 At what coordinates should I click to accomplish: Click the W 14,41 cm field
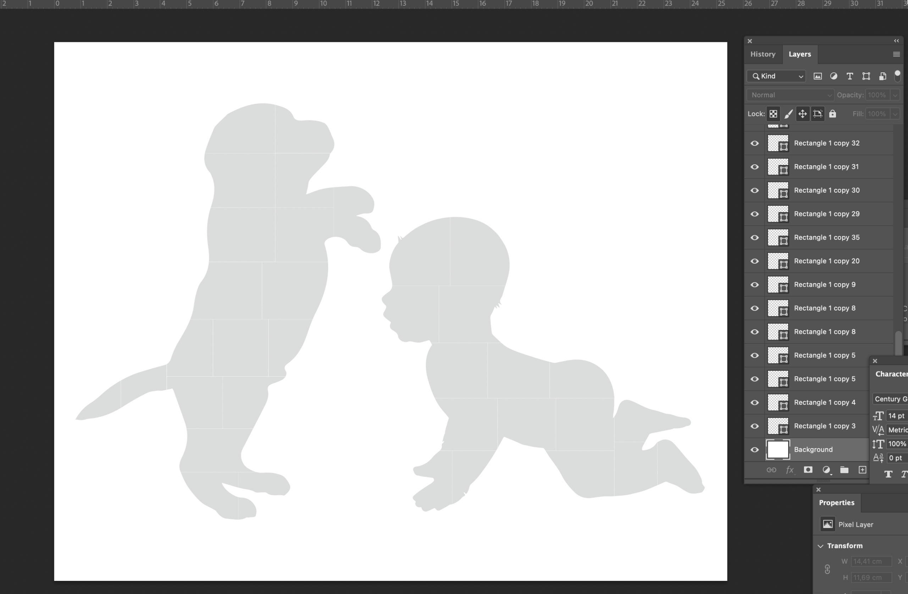click(871, 561)
